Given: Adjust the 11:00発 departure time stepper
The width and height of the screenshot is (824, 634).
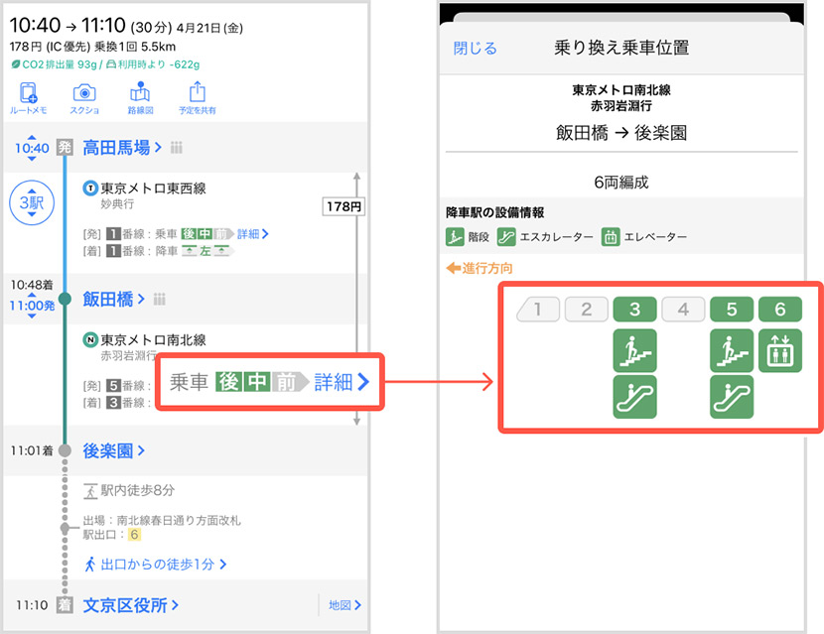Looking at the screenshot, I should click(32, 307).
